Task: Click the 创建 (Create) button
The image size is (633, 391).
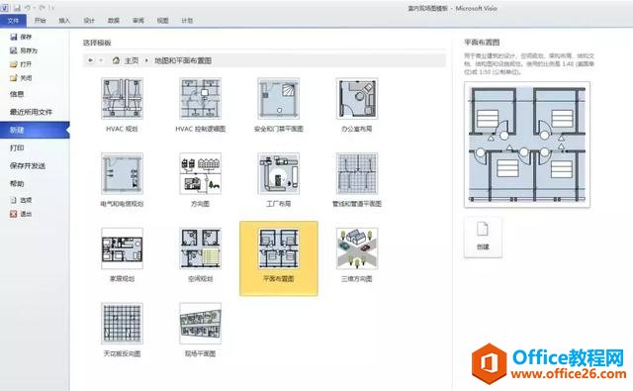Action: [x=483, y=238]
